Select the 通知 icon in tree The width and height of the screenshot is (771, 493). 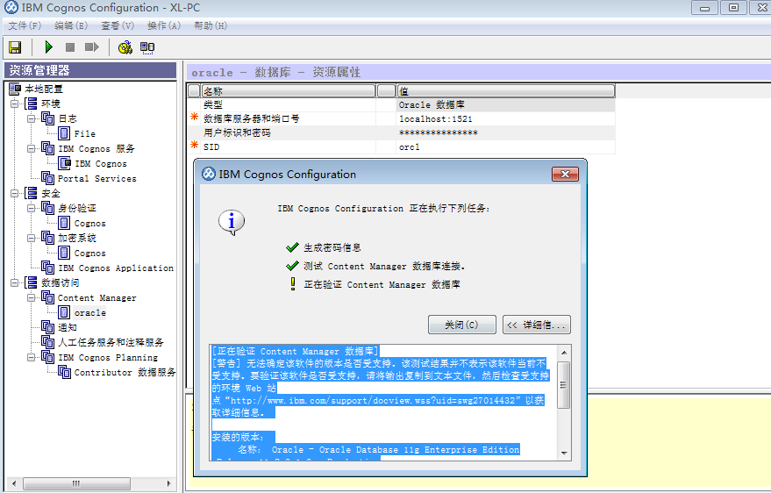click(47, 327)
